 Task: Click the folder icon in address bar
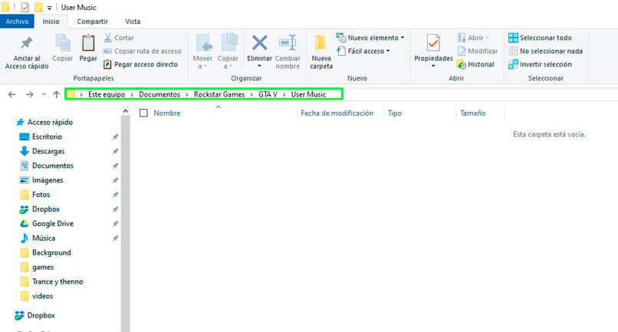[71, 94]
